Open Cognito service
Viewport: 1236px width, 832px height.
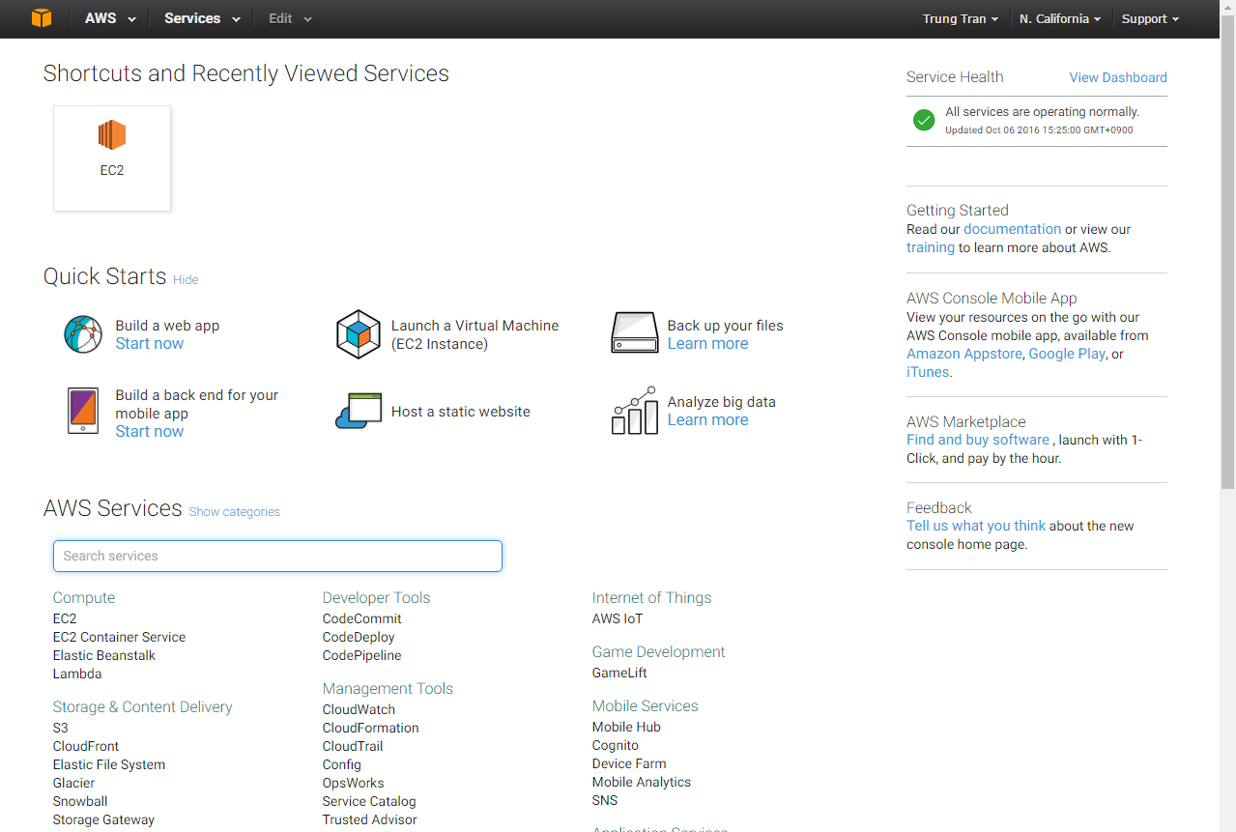click(x=616, y=745)
